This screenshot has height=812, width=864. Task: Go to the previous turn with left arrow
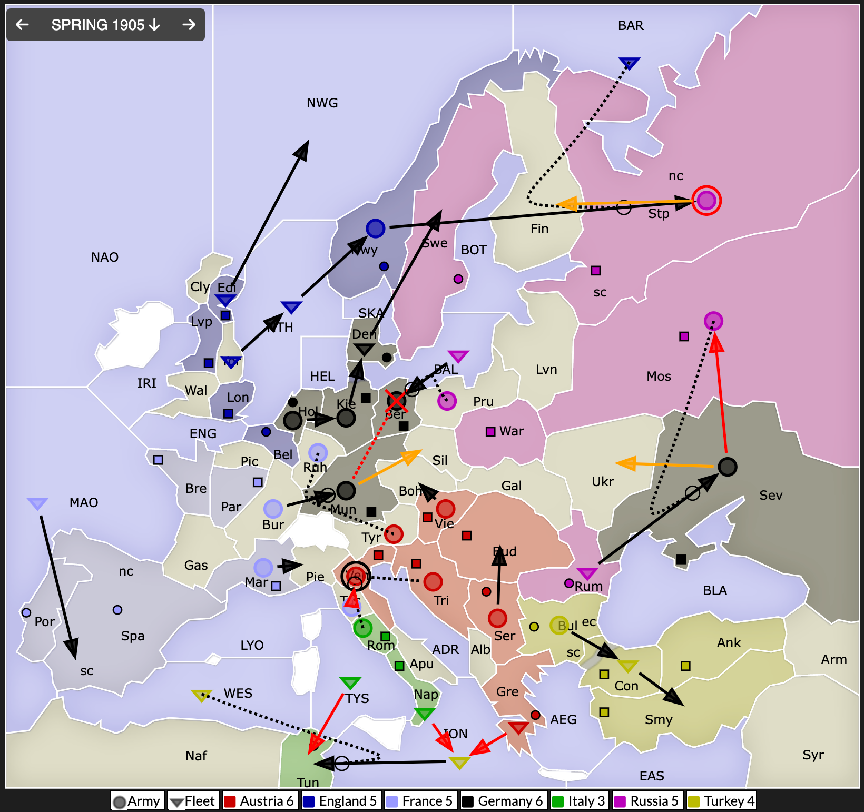point(22,25)
